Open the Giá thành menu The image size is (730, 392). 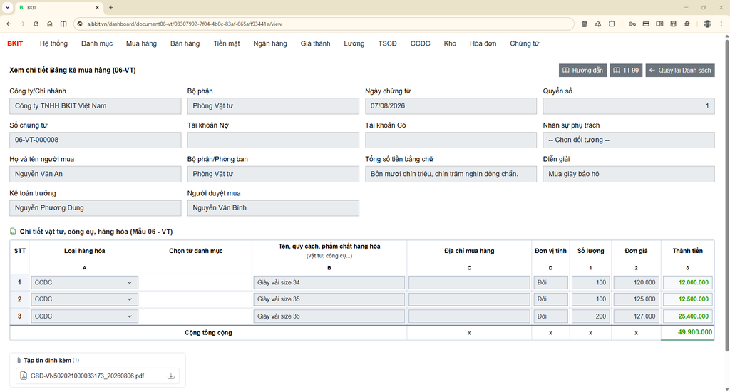click(315, 43)
